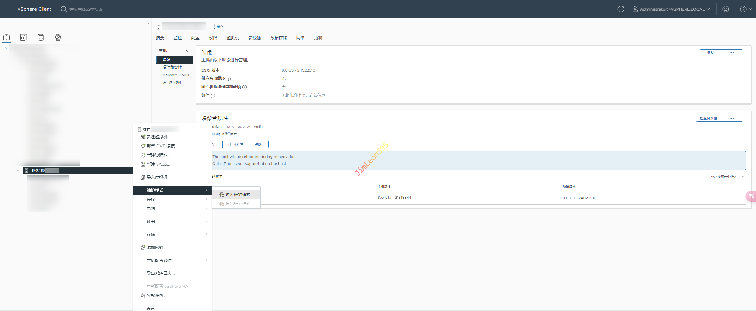Switch to the 监控 tab
Screen dimensions: 756x311
click(177, 38)
